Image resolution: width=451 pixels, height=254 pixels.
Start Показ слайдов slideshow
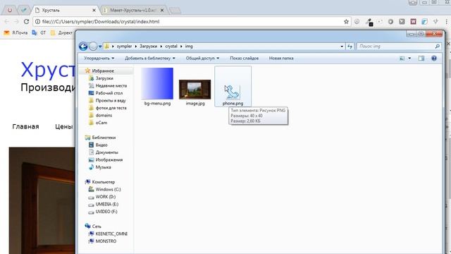click(244, 58)
